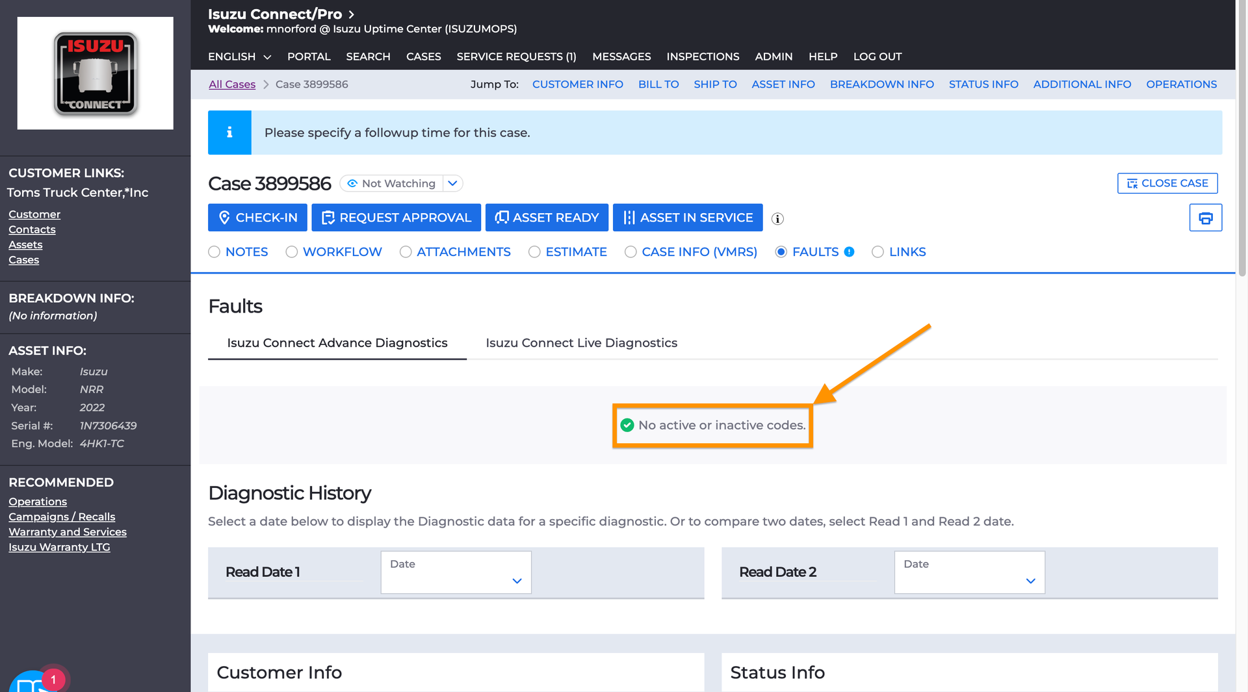Jump to Bill To section

pyautogui.click(x=658, y=84)
